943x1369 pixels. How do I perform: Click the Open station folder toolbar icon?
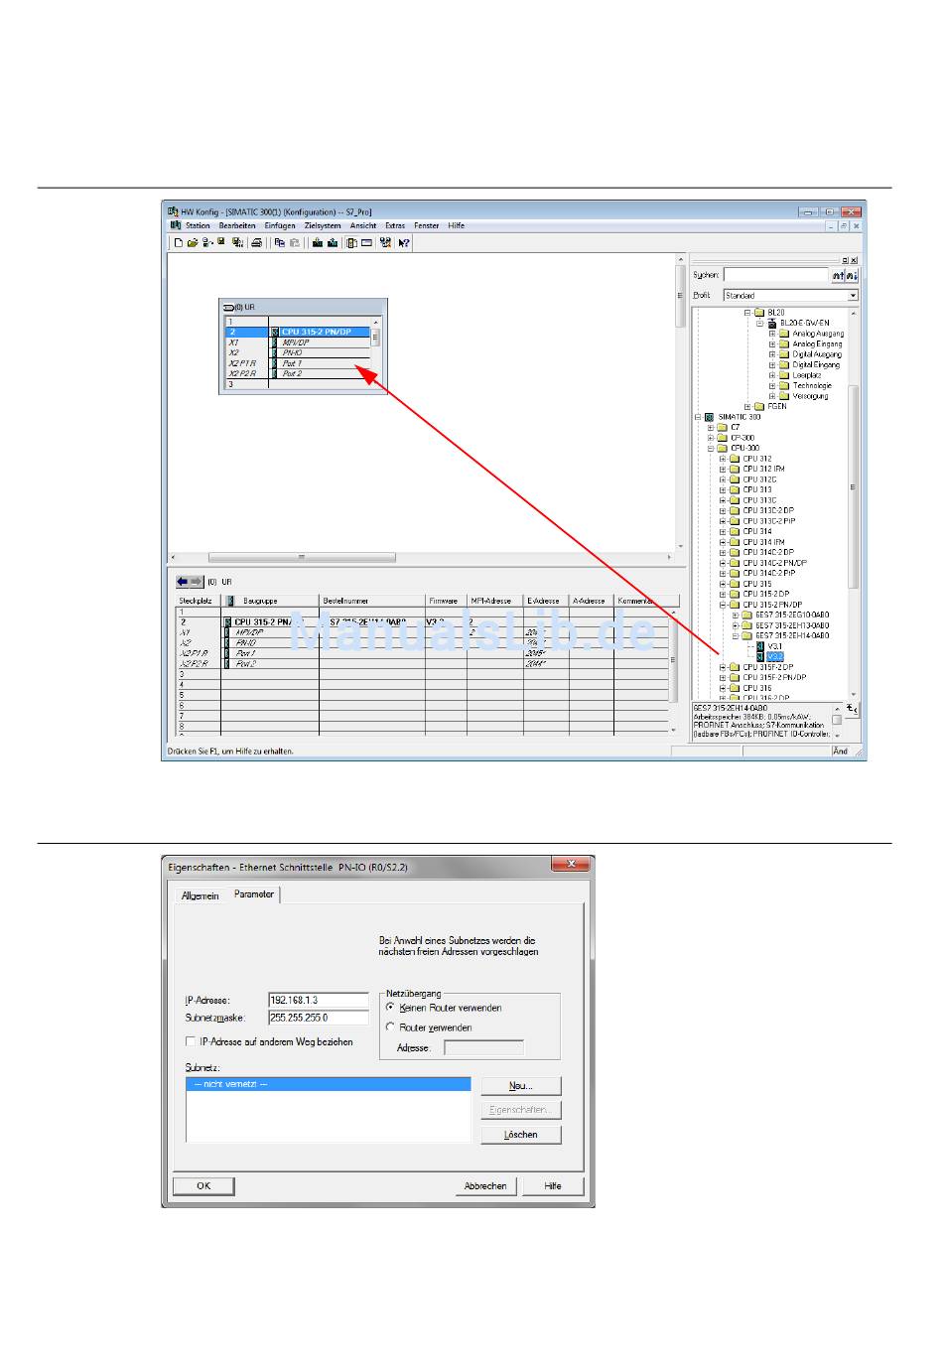click(x=193, y=242)
